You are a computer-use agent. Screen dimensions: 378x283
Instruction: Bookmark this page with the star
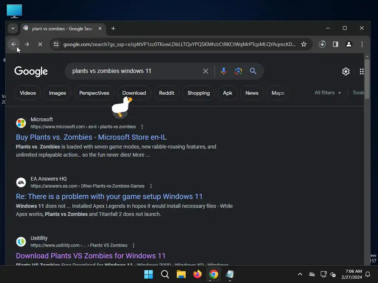tap(304, 44)
